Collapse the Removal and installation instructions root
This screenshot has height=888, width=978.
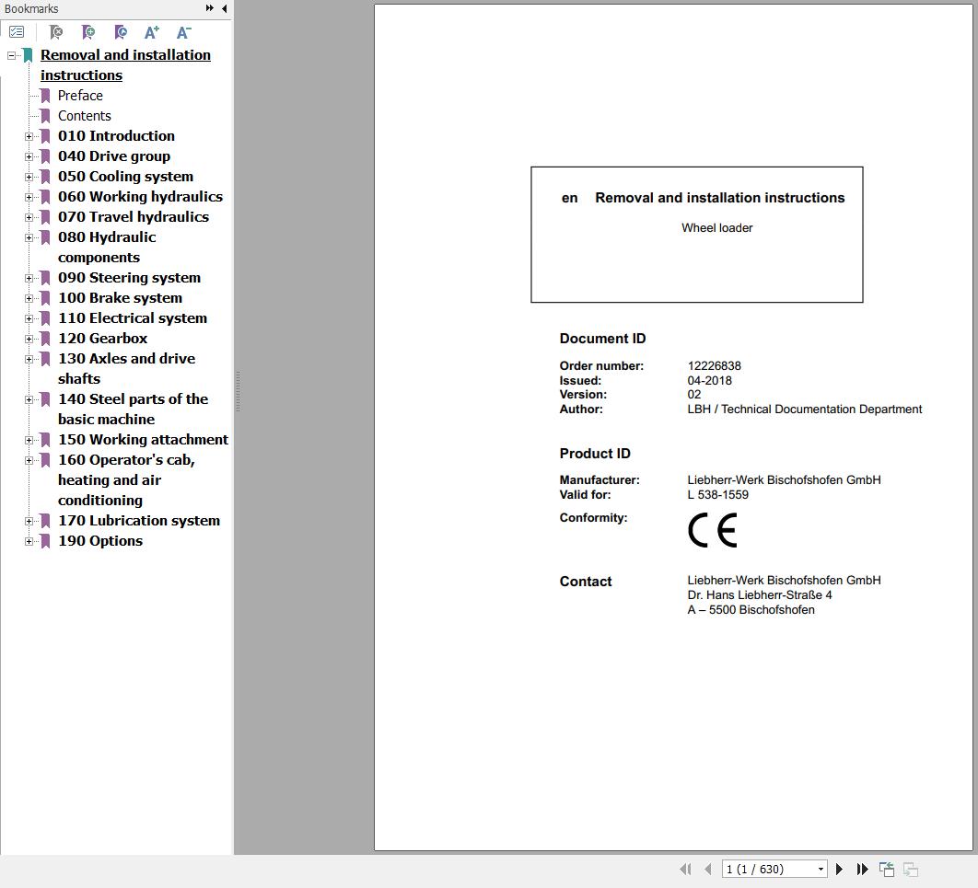pyautogui.click(x=11, y=55)
